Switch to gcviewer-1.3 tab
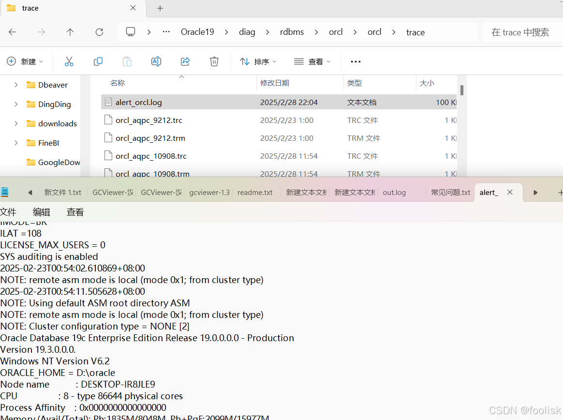563x420 pixels. [209, 192]
